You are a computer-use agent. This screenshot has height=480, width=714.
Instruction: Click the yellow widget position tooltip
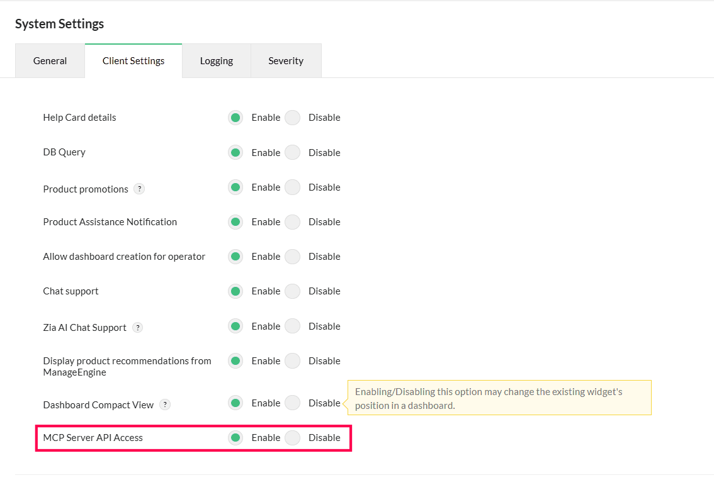[x=499, y=398]
